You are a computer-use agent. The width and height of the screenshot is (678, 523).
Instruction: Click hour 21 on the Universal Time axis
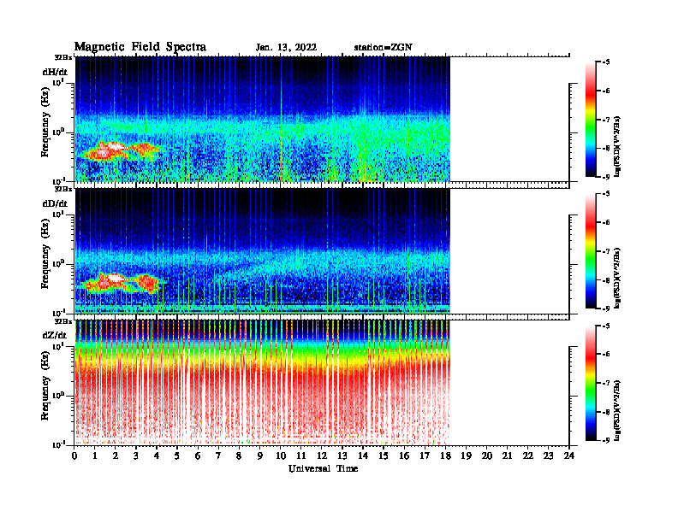507,456
